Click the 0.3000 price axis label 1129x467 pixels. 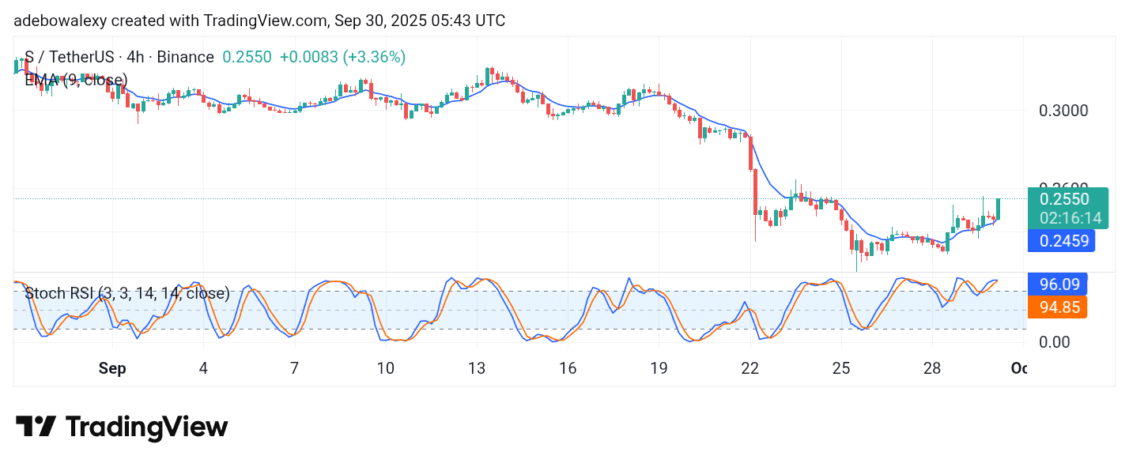[x=1063, y=111]
